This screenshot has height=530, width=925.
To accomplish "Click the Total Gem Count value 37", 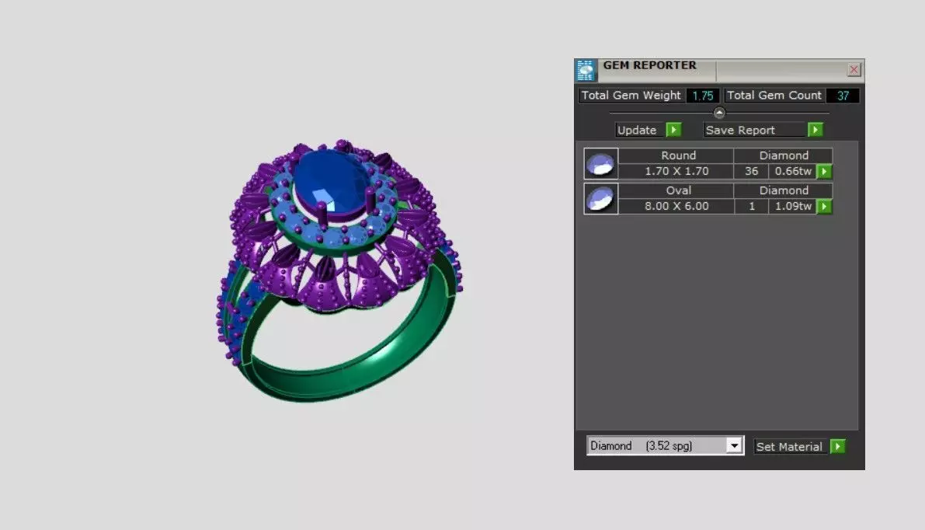I will pyautogui.click(x=843, y=96).
